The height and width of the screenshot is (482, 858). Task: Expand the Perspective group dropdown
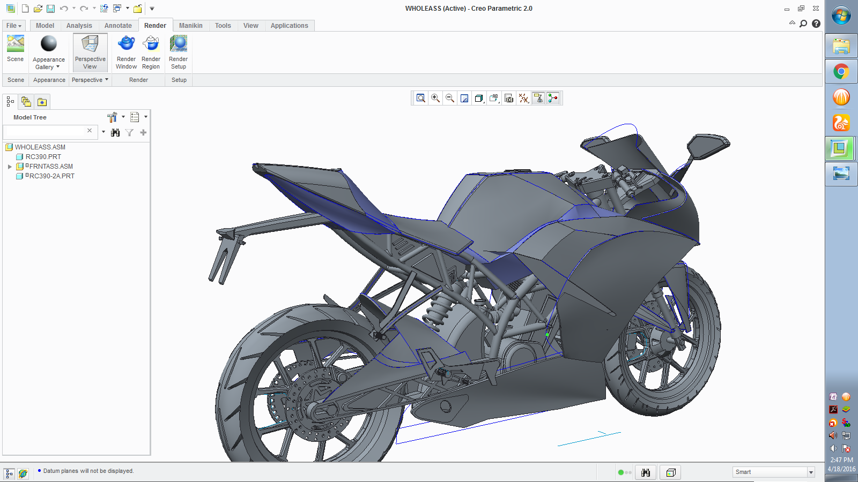point(90,80)
